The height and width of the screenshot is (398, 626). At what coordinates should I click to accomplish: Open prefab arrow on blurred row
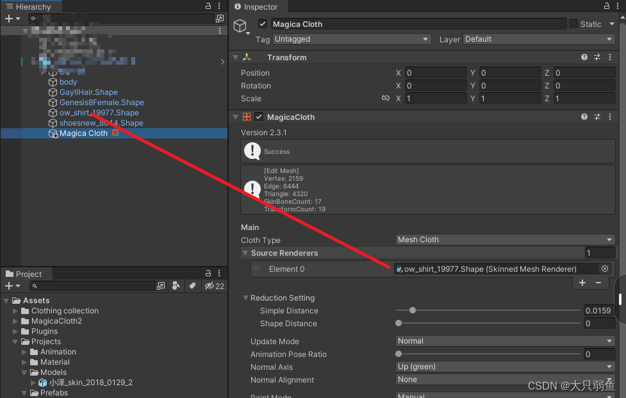(222, 62)
